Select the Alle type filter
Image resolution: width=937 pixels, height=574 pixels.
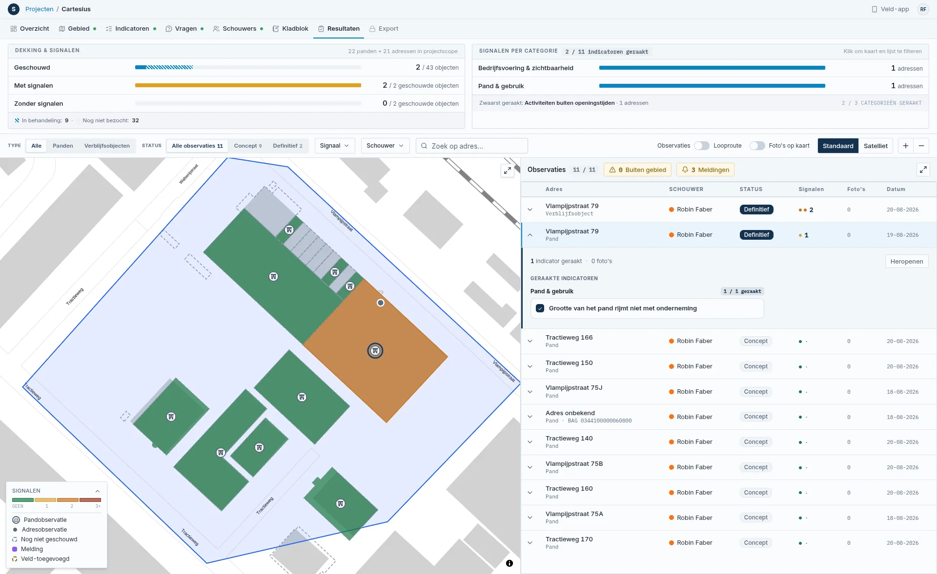37,146
